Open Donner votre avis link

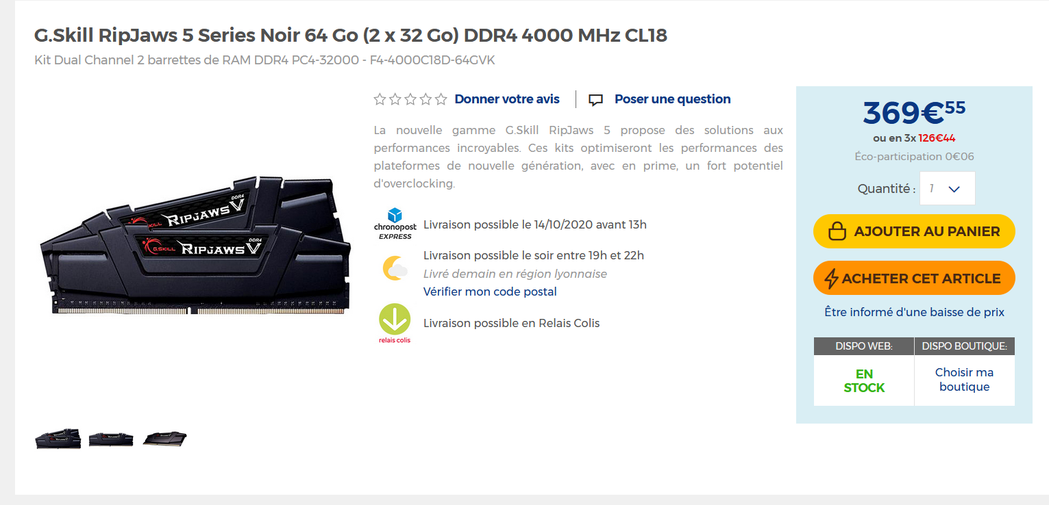pyautogui.click(x=507, y=99)
